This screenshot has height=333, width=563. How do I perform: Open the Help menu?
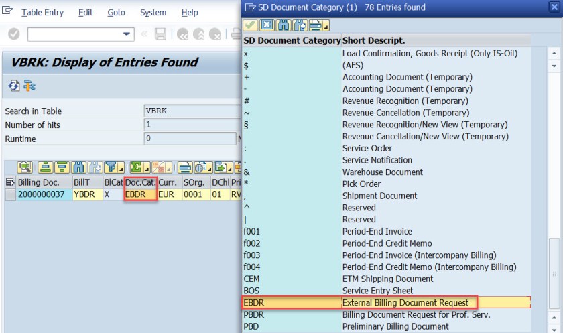(190, 13)
